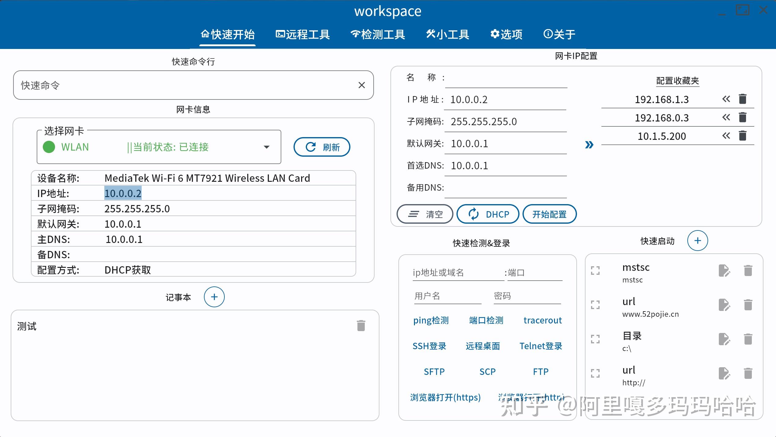The image size is (776, 437).
Task: Add a new quick launch item with plus icon
Action: click(x=697, y=241)
